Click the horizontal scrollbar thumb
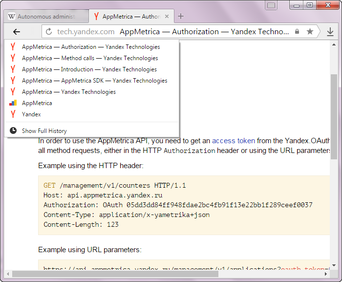The height and width of the screenshot is (282, 342). 115,274
